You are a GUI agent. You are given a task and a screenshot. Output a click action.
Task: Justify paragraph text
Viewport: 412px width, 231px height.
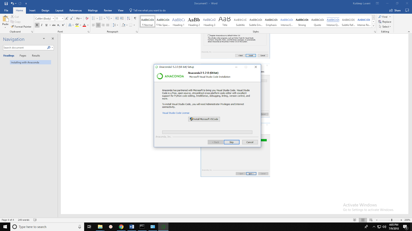[108, 25]
